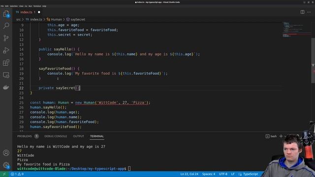Change end of line sequence LF
The image size is (315, 177).
pyautogui.click(x=233, y=174)
